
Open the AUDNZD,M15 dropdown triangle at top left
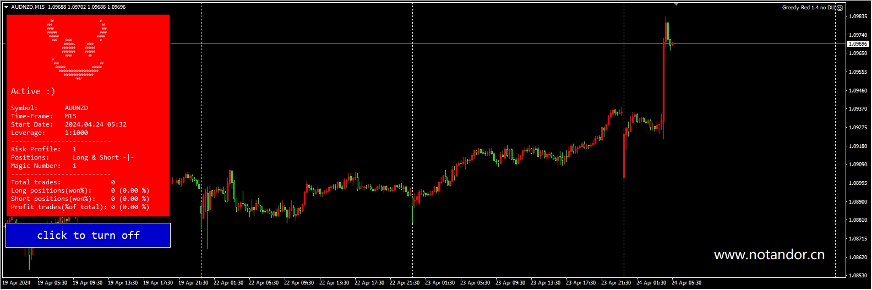(7, 7)
